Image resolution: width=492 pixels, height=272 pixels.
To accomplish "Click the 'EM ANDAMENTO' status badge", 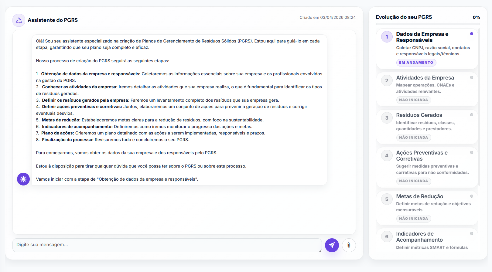I will [x=416, y=63].
